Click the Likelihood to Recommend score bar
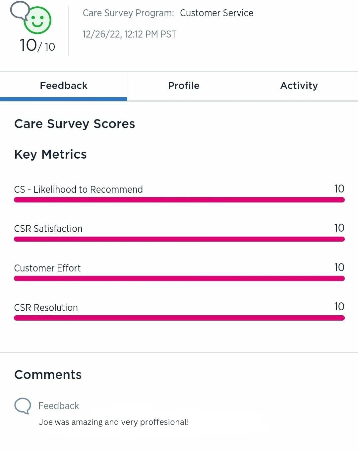 click(179, 200)
